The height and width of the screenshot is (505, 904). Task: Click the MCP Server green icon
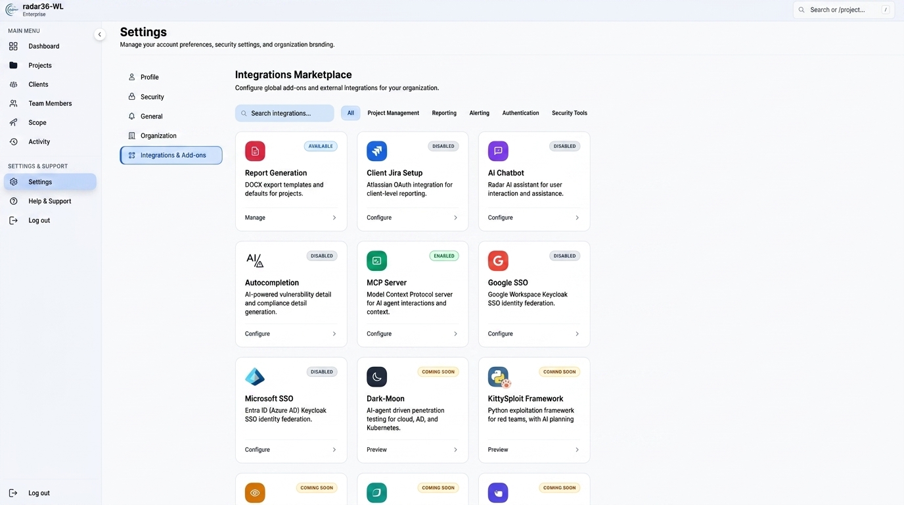(376, 261)
